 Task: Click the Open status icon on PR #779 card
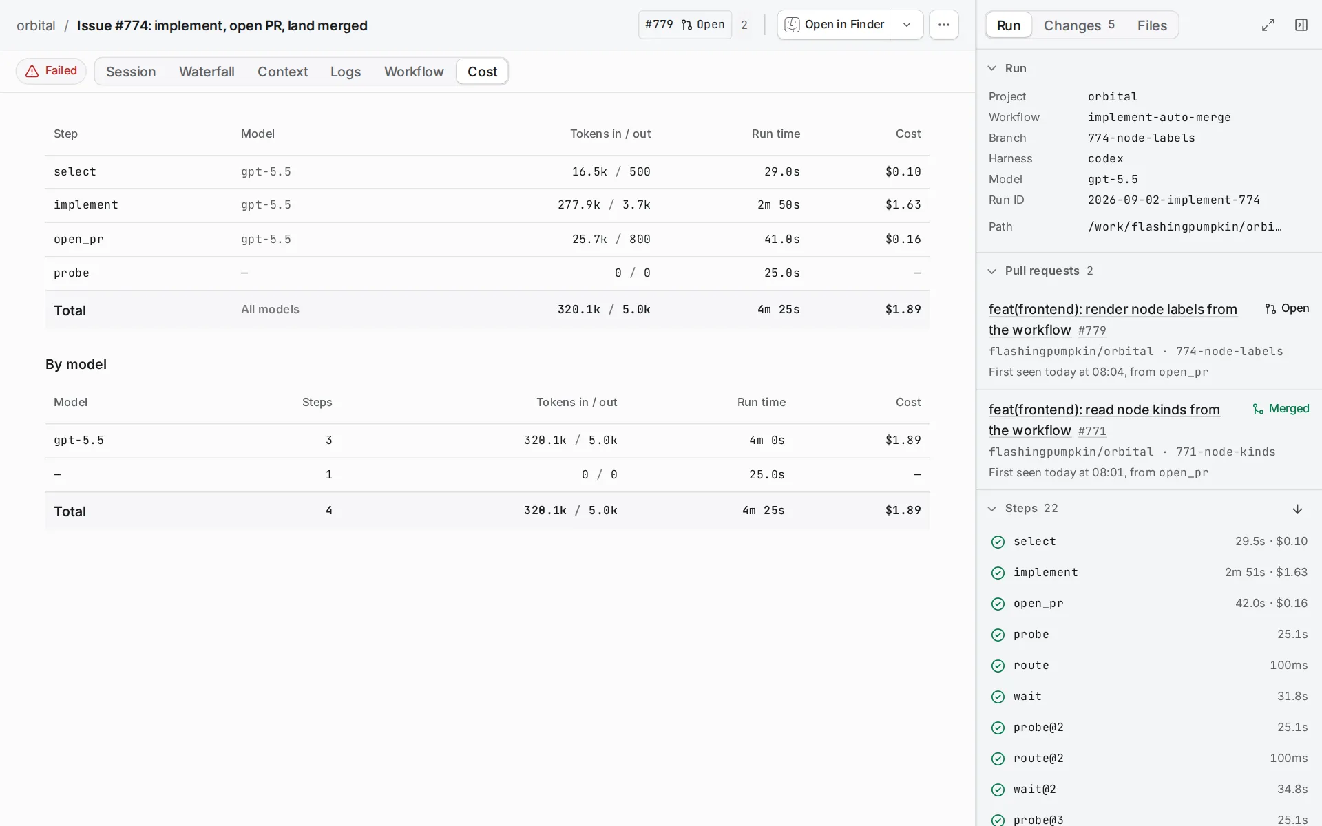[1270, 309]
